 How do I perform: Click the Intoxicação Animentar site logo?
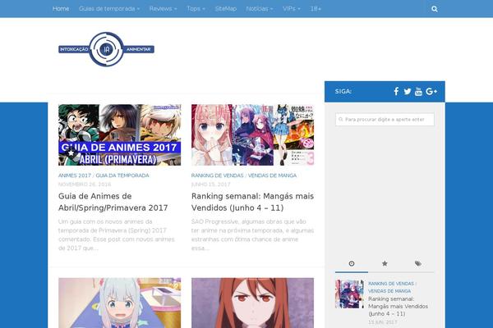(x=106, y=49)
